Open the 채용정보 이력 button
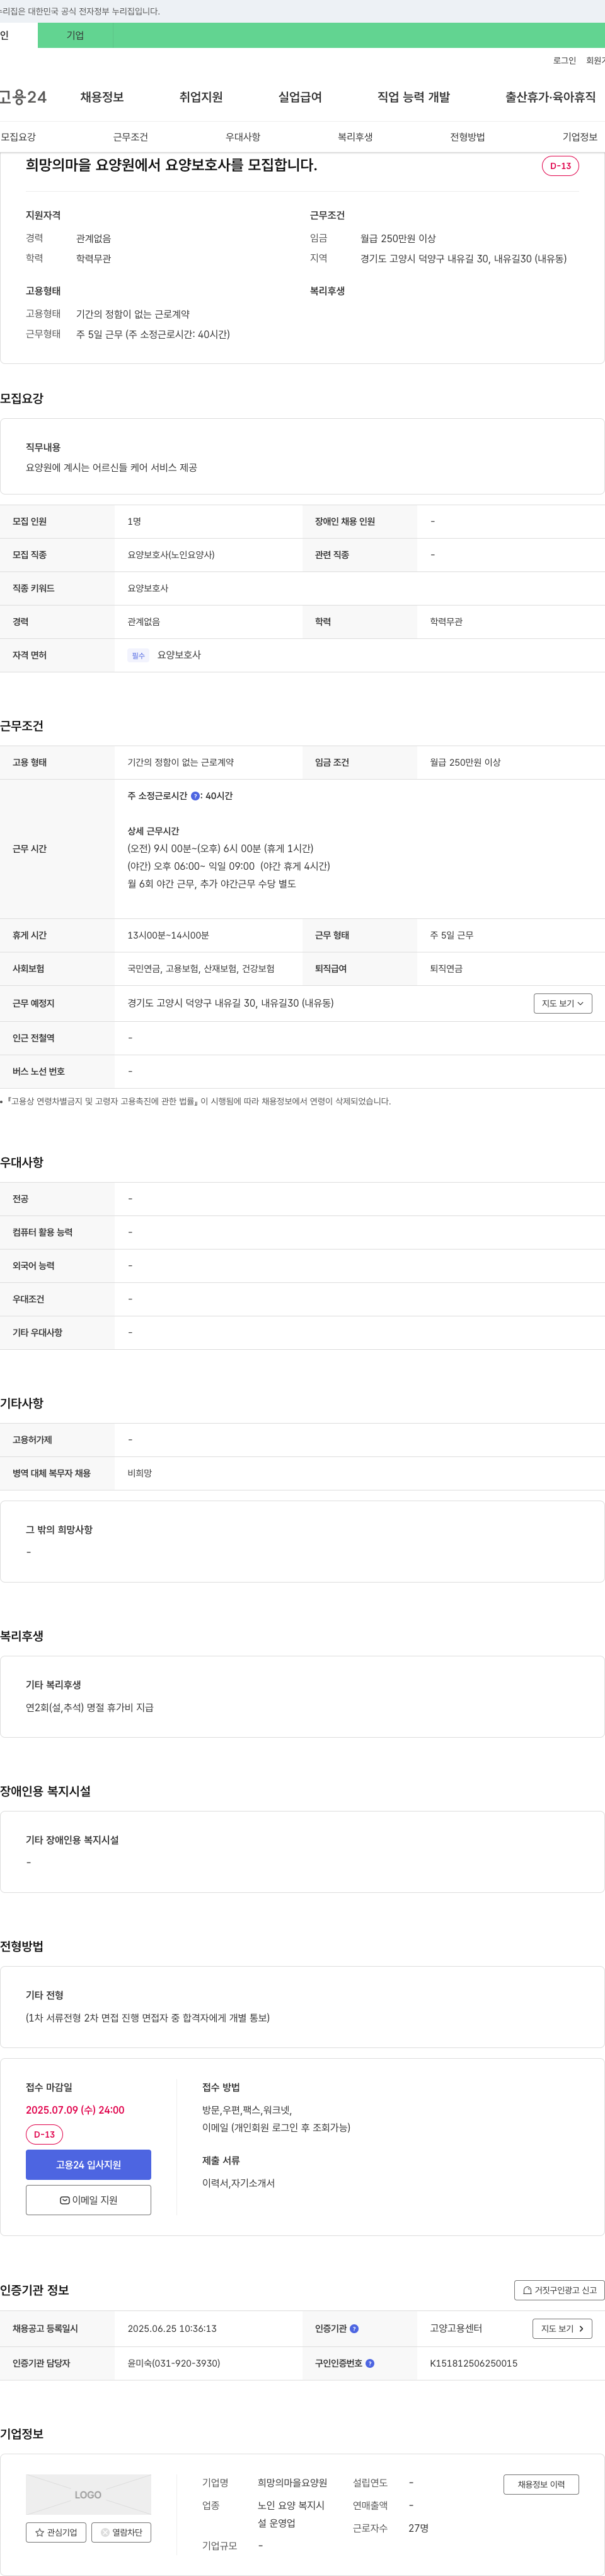 point(541,2484)
